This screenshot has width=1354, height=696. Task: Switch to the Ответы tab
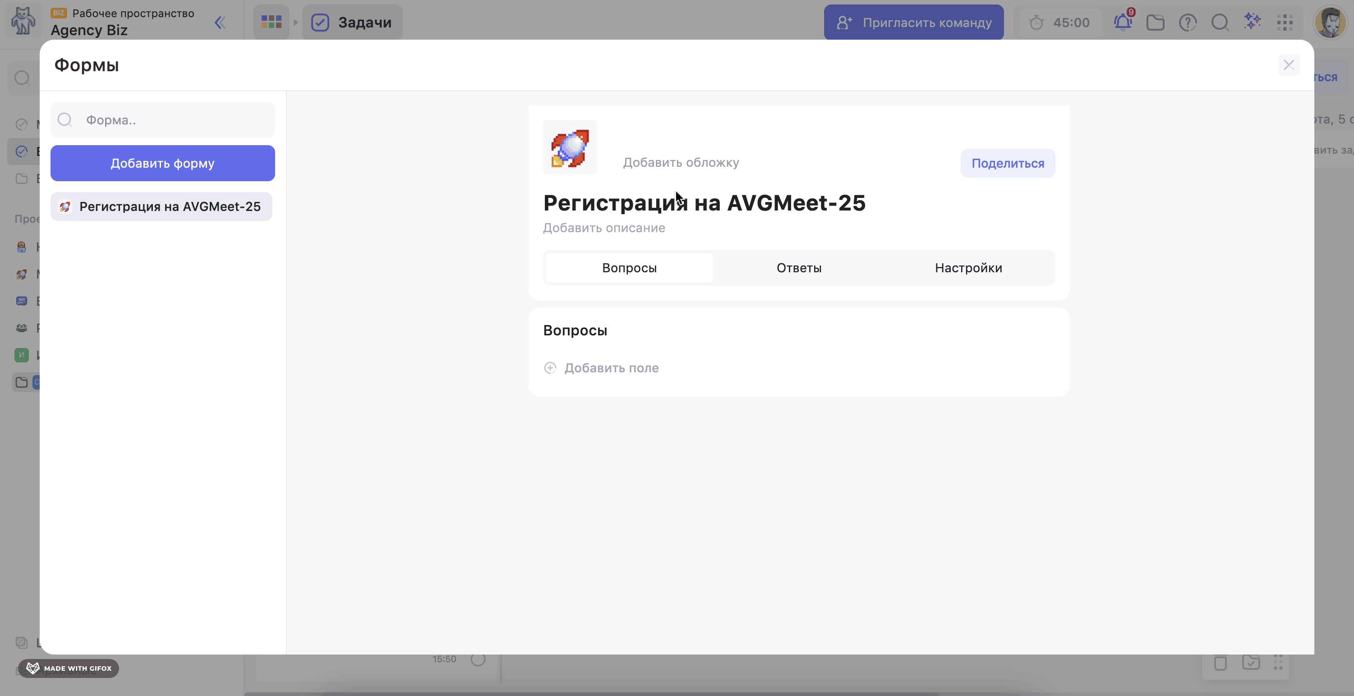pos(798,268)
